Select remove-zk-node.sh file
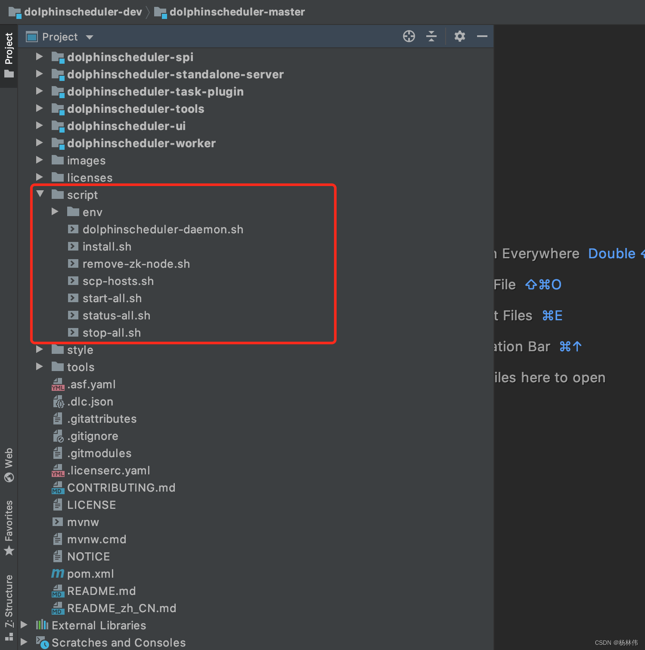Image resolution: width=645 pixels, height=650 pixels. [x=136, y=264]
